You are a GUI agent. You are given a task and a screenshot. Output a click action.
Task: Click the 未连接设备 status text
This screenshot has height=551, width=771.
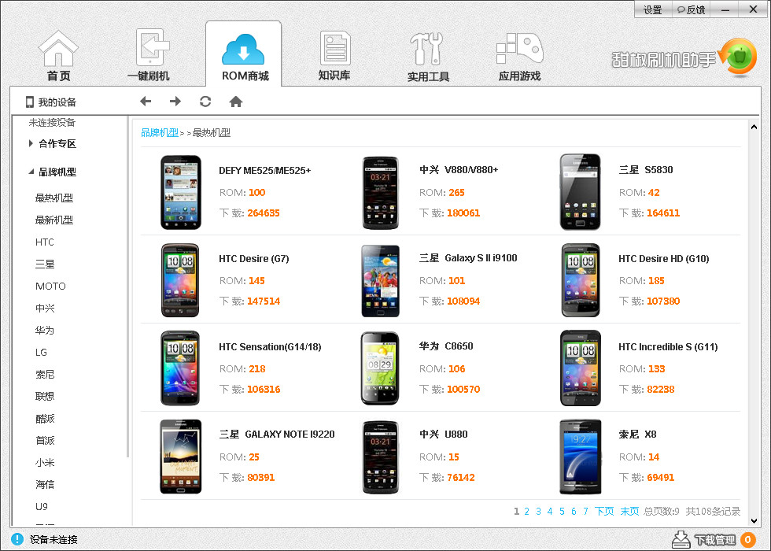pos(52,123)
